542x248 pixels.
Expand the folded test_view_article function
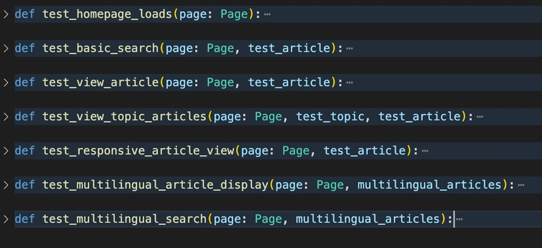tap(5, 83)
